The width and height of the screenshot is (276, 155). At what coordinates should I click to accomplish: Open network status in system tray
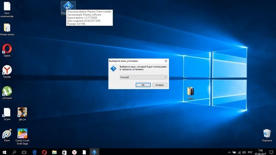pyautogui.click(x=239, y=152)
